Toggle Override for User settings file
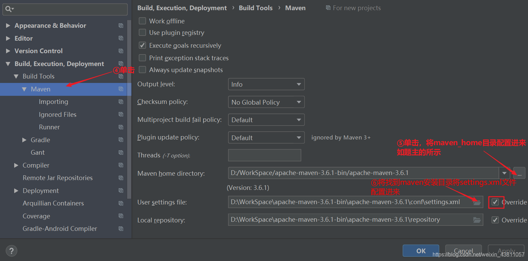Screen dimensions: 528x261 495,202
